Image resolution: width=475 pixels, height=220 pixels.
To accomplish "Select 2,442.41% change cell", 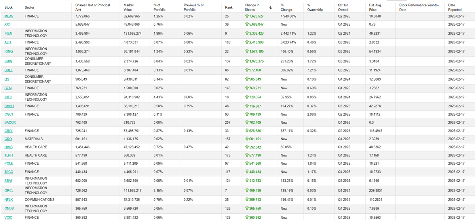I will point(289,34).
